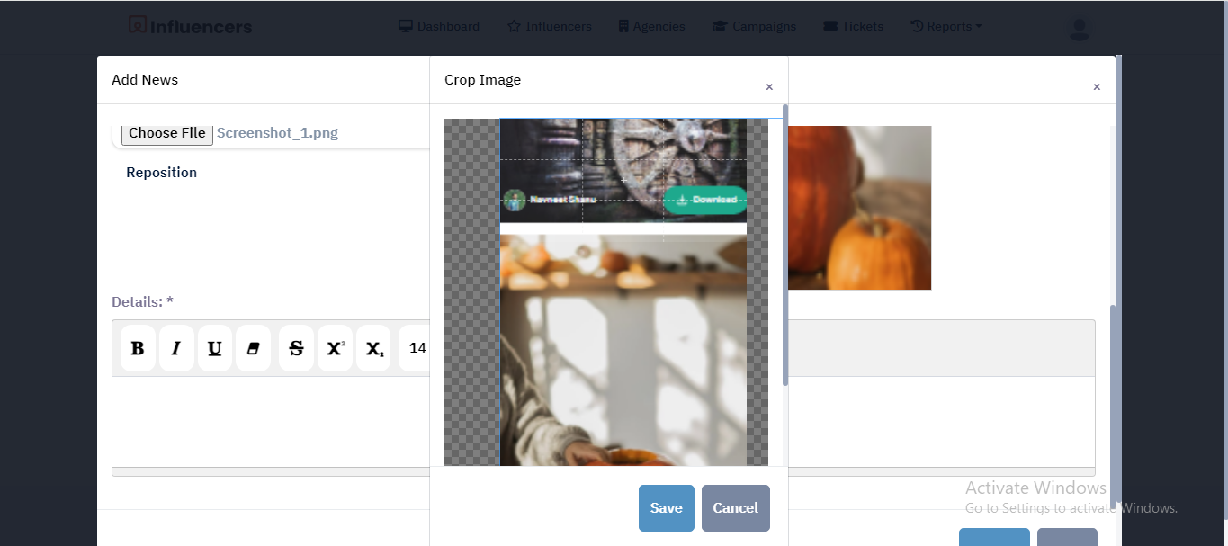Open the Agencies nav item

652,26
